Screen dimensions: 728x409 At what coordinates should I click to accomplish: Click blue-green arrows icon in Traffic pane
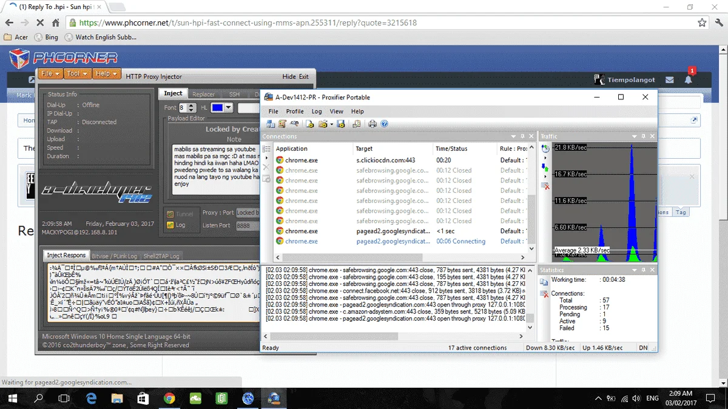tap(545, 169)
